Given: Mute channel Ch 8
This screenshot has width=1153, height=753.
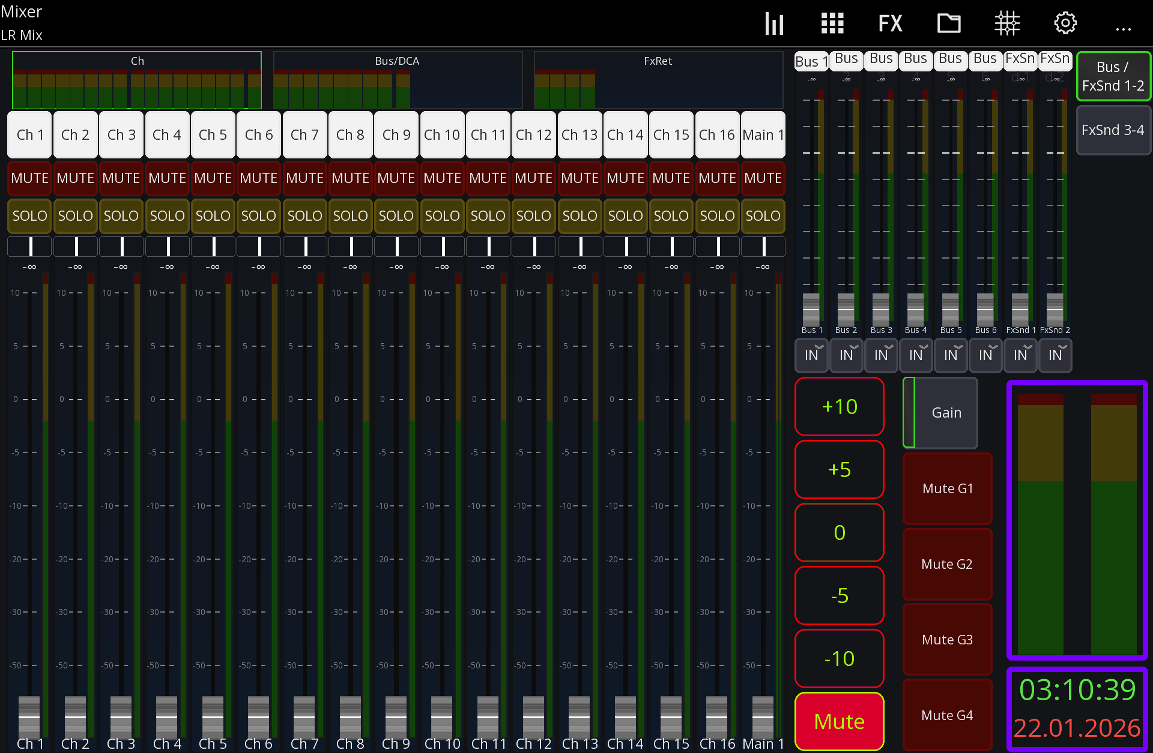Looking at the screenshot, I should coord(351,178).
